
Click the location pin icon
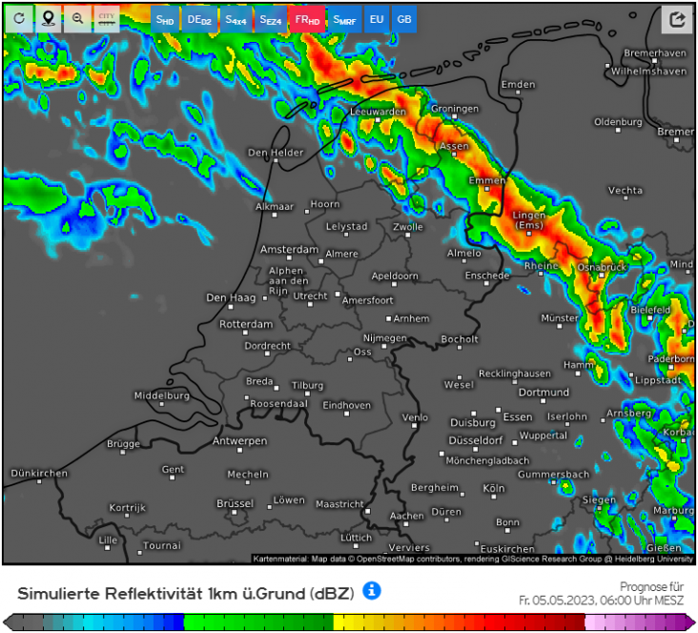pos(48,18)
